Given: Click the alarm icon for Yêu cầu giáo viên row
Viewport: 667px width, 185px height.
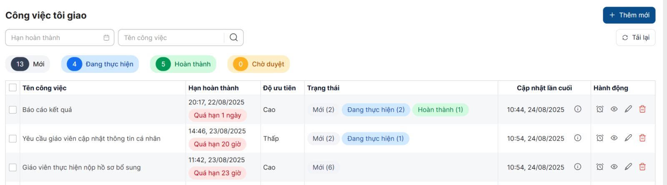Looking at the screenshot, I should pyautogui.click(x=599, y=138).
